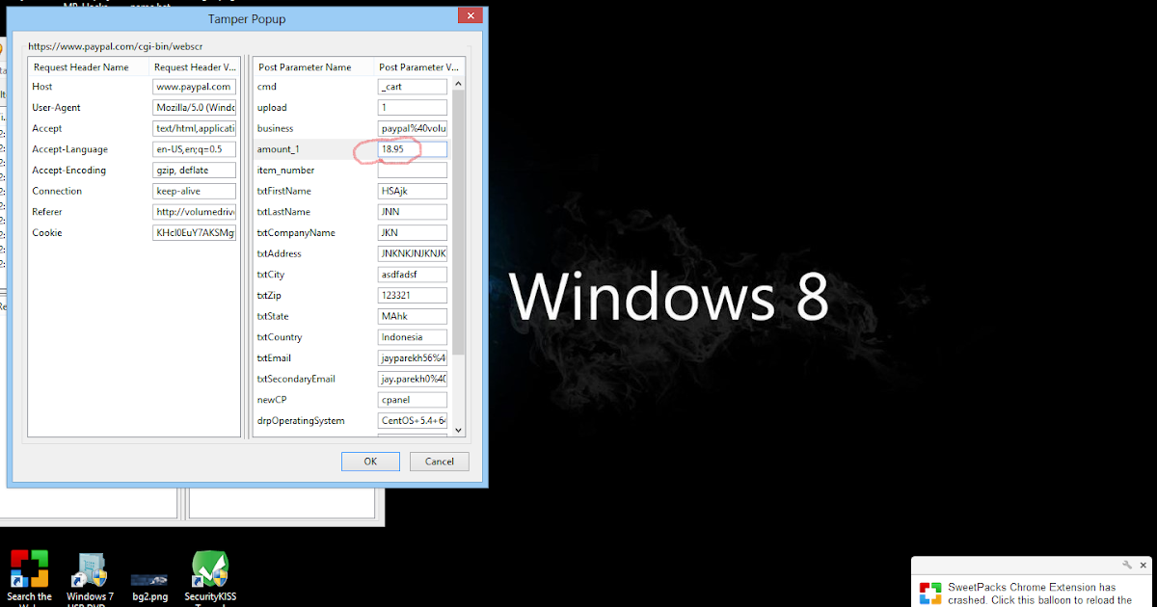Screen dimensions: 1157x607
Task: Select the txtSecondaryEmail parameter name
Action: click(x=297, y=379)
